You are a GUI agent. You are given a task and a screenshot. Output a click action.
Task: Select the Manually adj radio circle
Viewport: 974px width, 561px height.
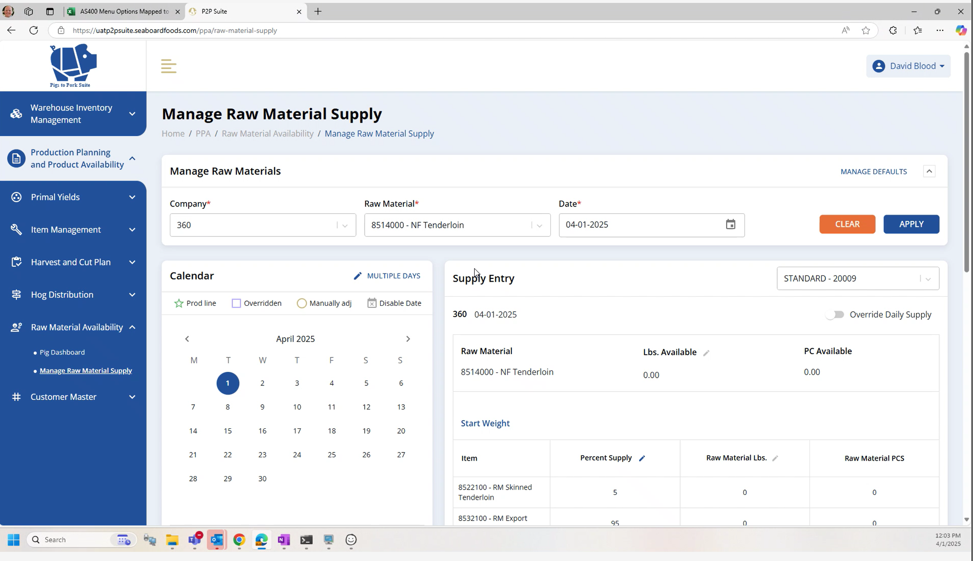pyautogui.click(x=302, y=303)
